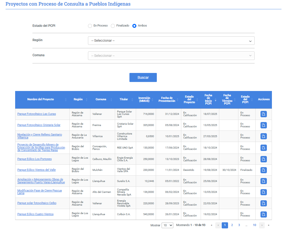Open document icon for Parque Fotovoltaico Las Cunas
The width and height of the screenshot is (286, 230).
pyautogui.click(x=263, y=114)
